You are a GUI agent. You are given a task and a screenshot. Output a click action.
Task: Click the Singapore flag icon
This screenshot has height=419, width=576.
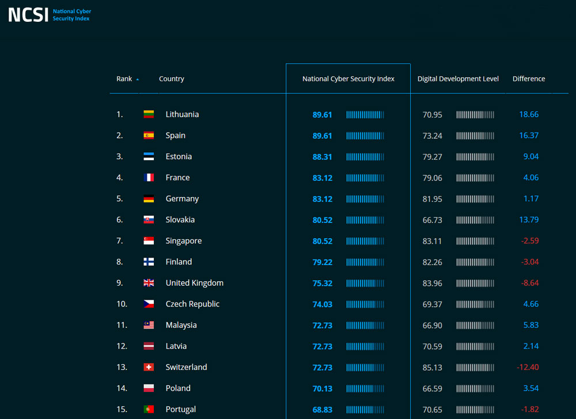coord(149,241)
